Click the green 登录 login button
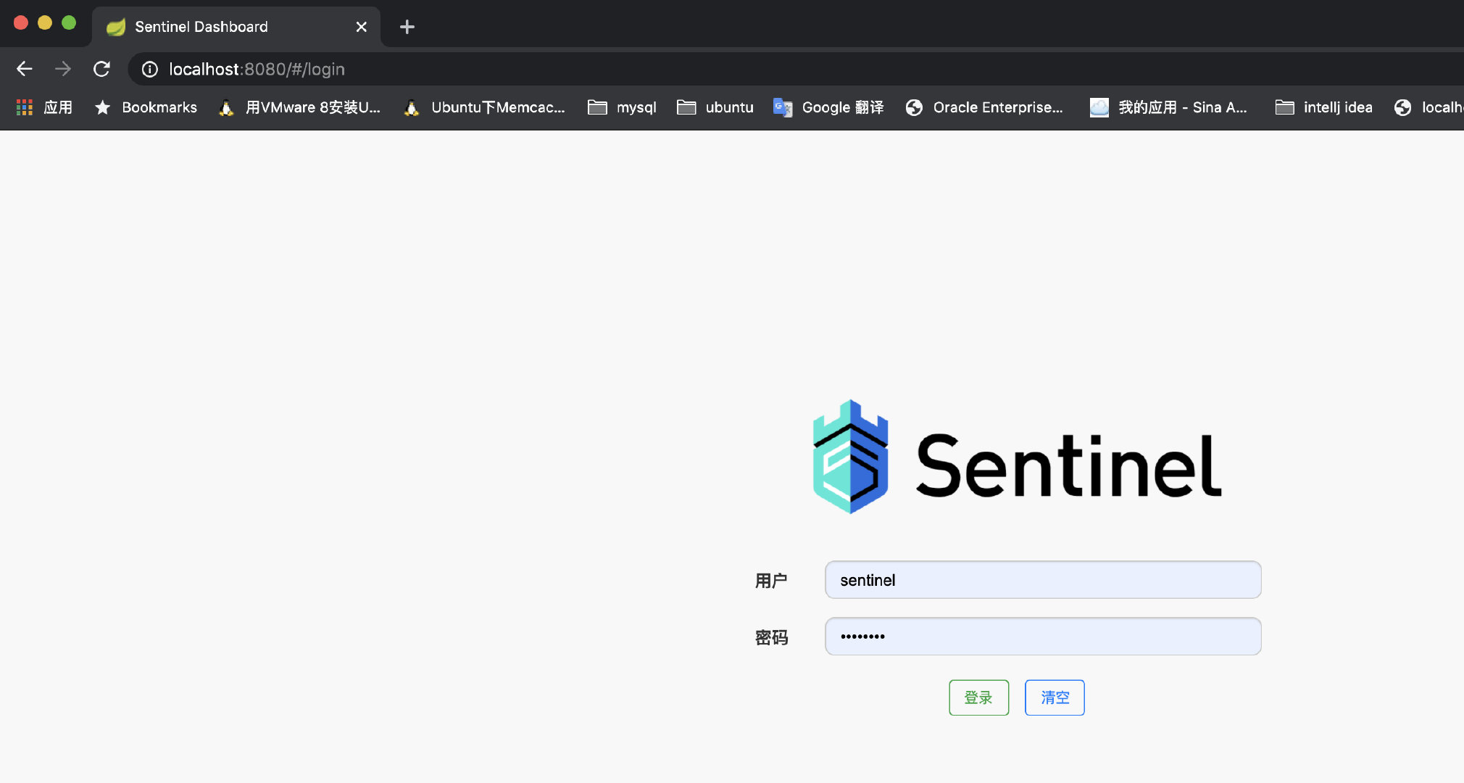 tap(978, 697)
